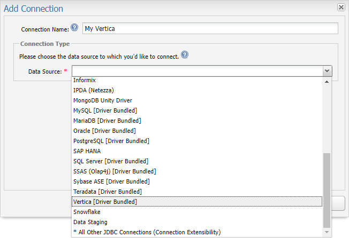Close the Add Connection dialog

tap(341, 7)
